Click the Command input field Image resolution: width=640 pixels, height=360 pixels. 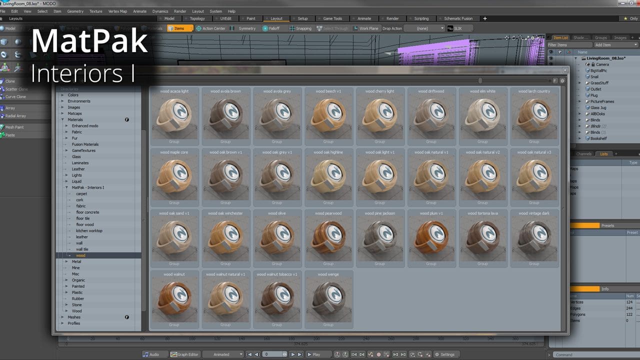pyautogui.click(x=595, y=354)
